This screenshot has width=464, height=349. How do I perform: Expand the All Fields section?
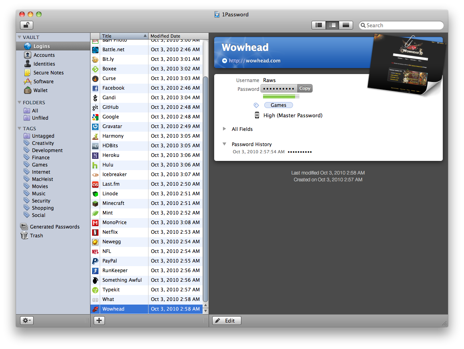point(224,129)
